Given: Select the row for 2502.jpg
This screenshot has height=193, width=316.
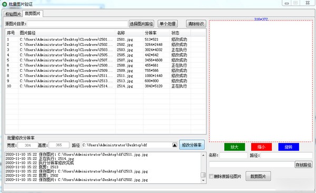Looking at the screenshot, I should pos(106,45).
